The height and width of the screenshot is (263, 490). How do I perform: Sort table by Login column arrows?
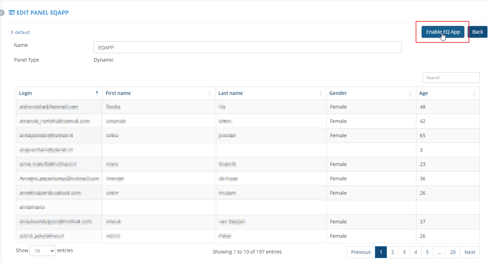pos(97,93)
